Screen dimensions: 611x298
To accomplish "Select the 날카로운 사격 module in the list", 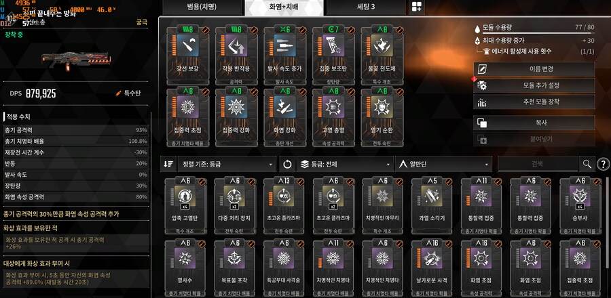I will pos(432,268).
